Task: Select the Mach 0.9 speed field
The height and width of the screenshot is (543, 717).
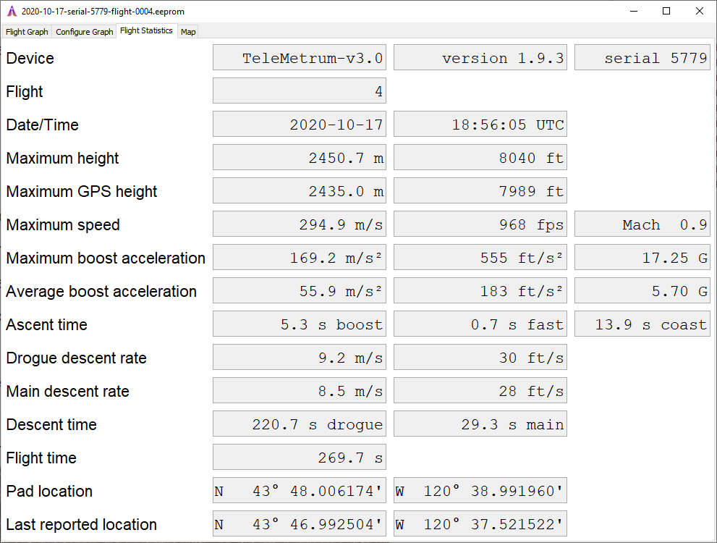Action: click(642, 225)
